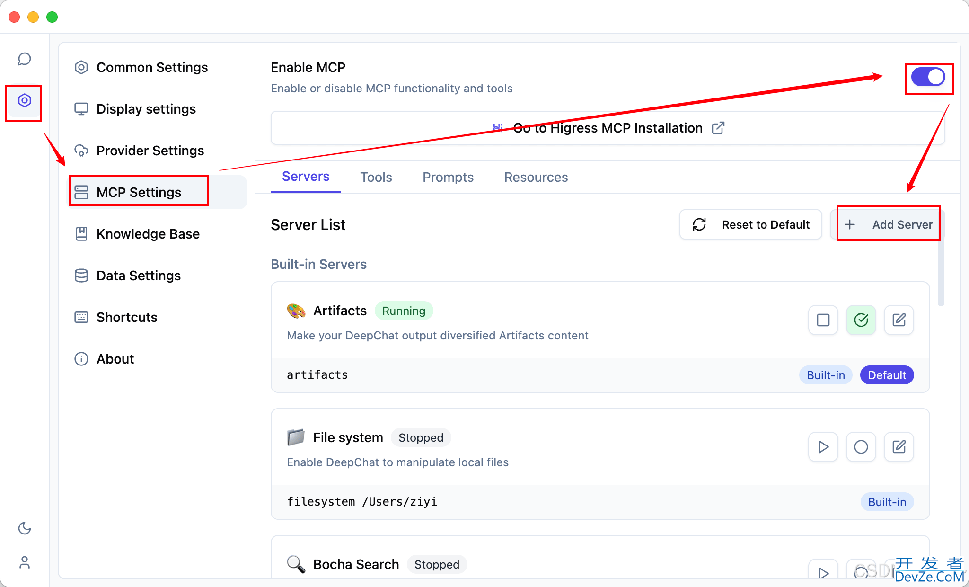The width and height of the screenshot is (969, 587).
Task: Set File system as default server
Action: pyautogui.click(x=861, y=447)
